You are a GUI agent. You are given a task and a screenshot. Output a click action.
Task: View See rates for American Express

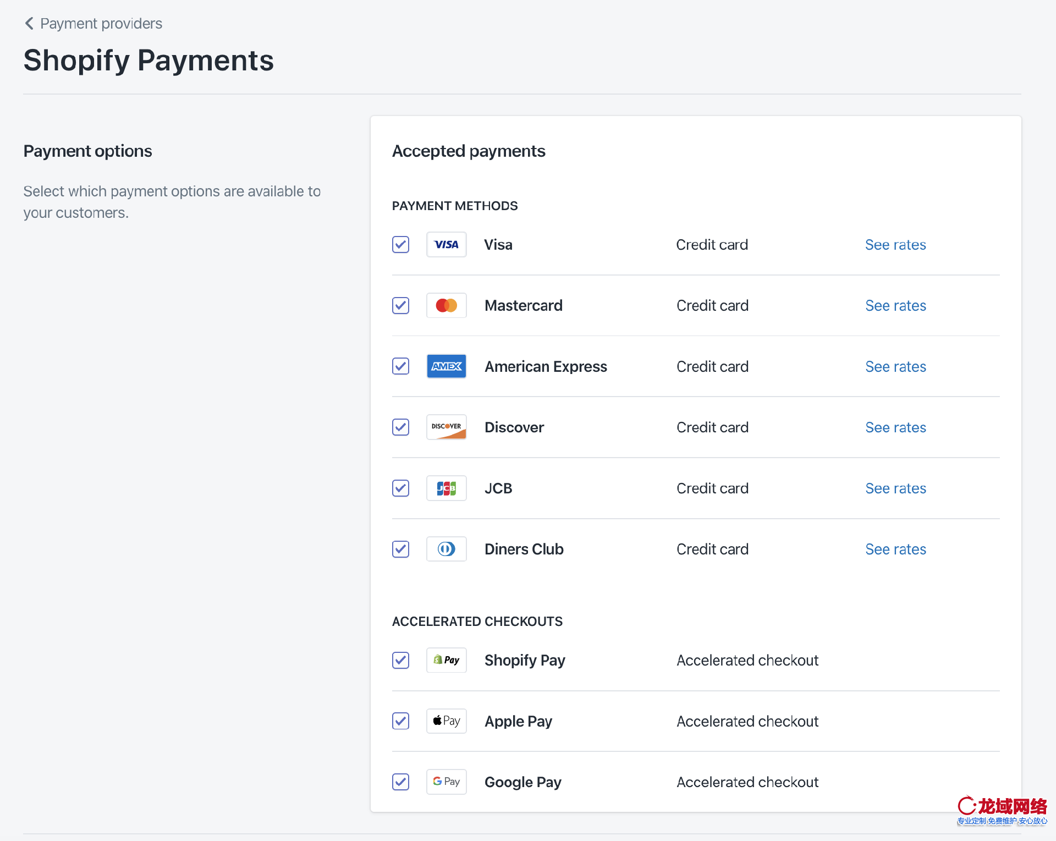click(895, 366)
